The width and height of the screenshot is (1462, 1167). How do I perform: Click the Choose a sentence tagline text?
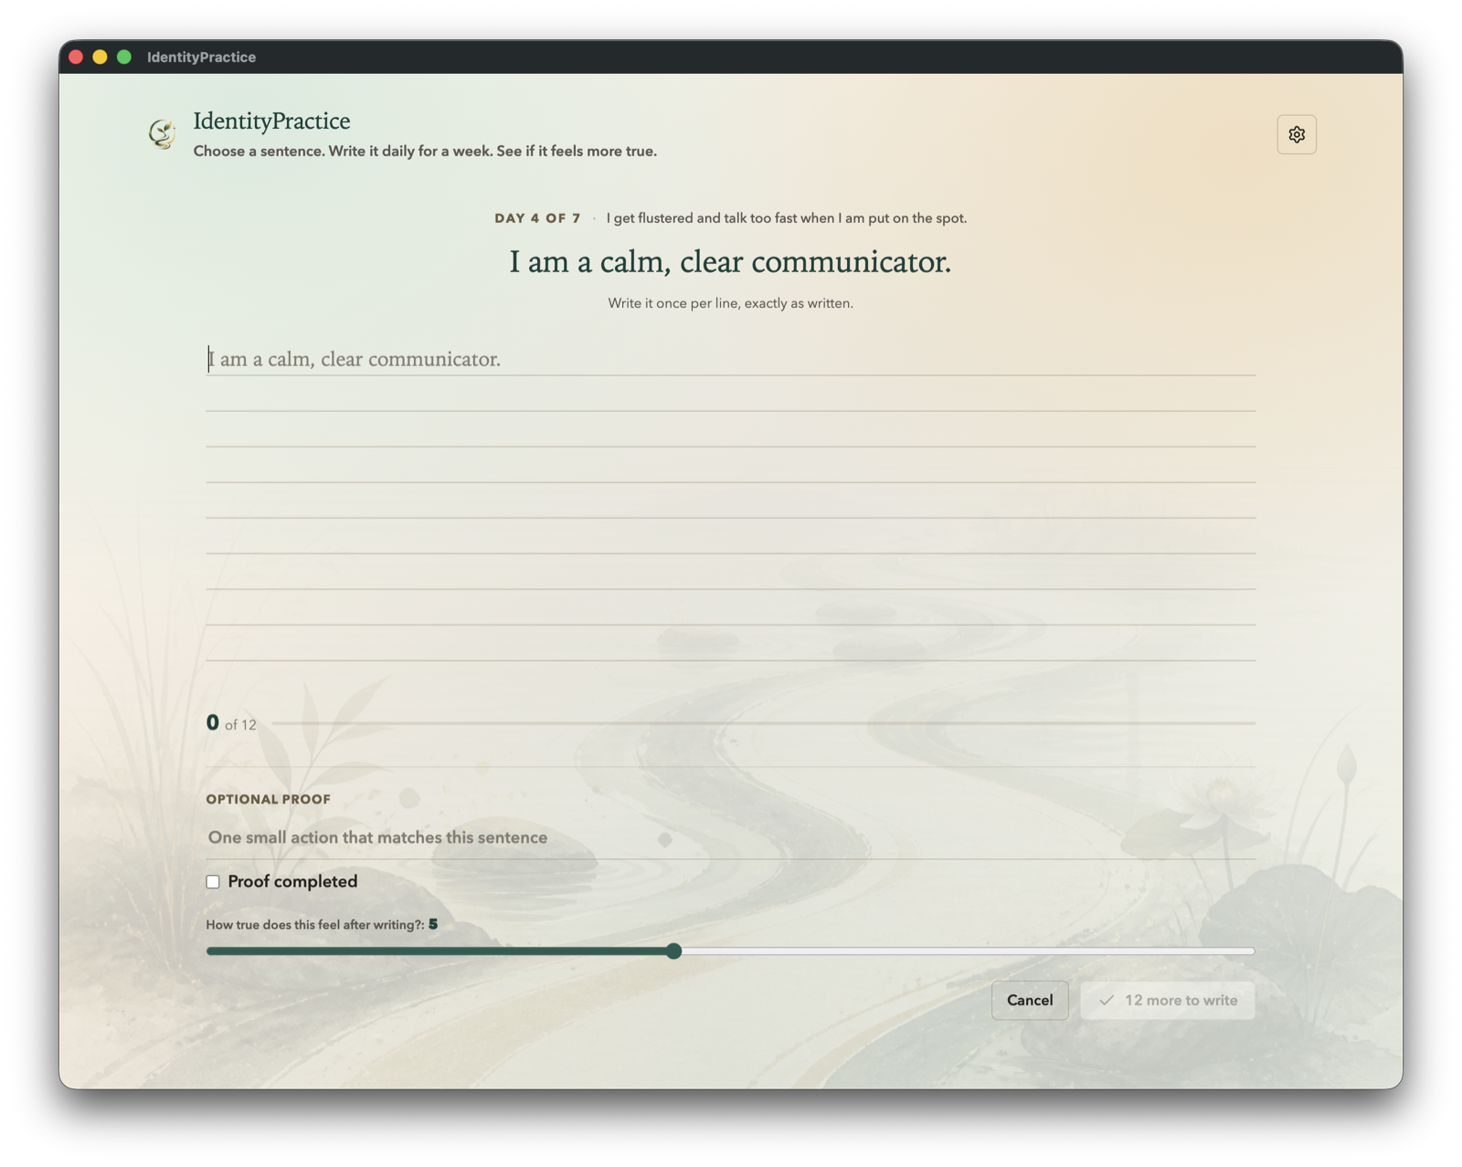(425, 152)
